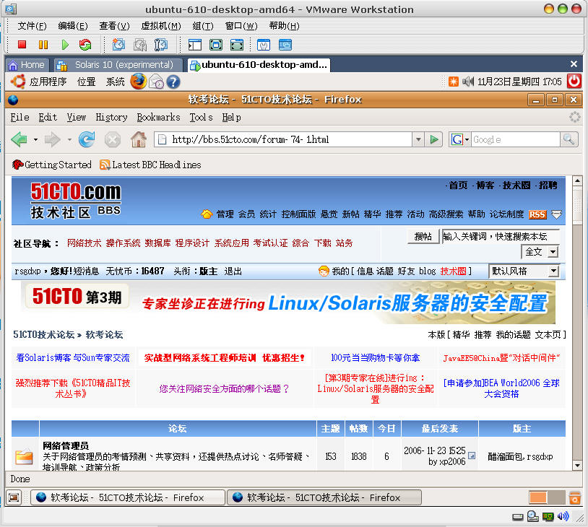Expand the forum header collapse arrow next to RSS
The image size is (588, 527).
[557, 214]
